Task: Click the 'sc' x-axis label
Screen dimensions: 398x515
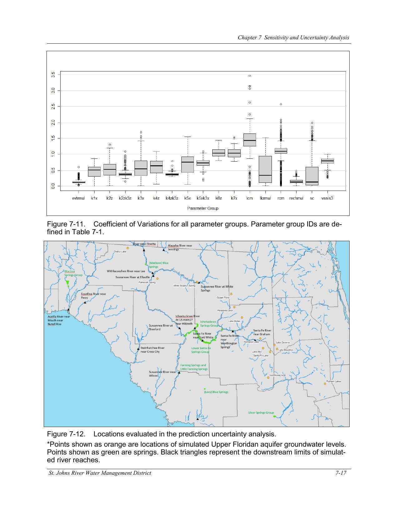Action: click(312, 198)
